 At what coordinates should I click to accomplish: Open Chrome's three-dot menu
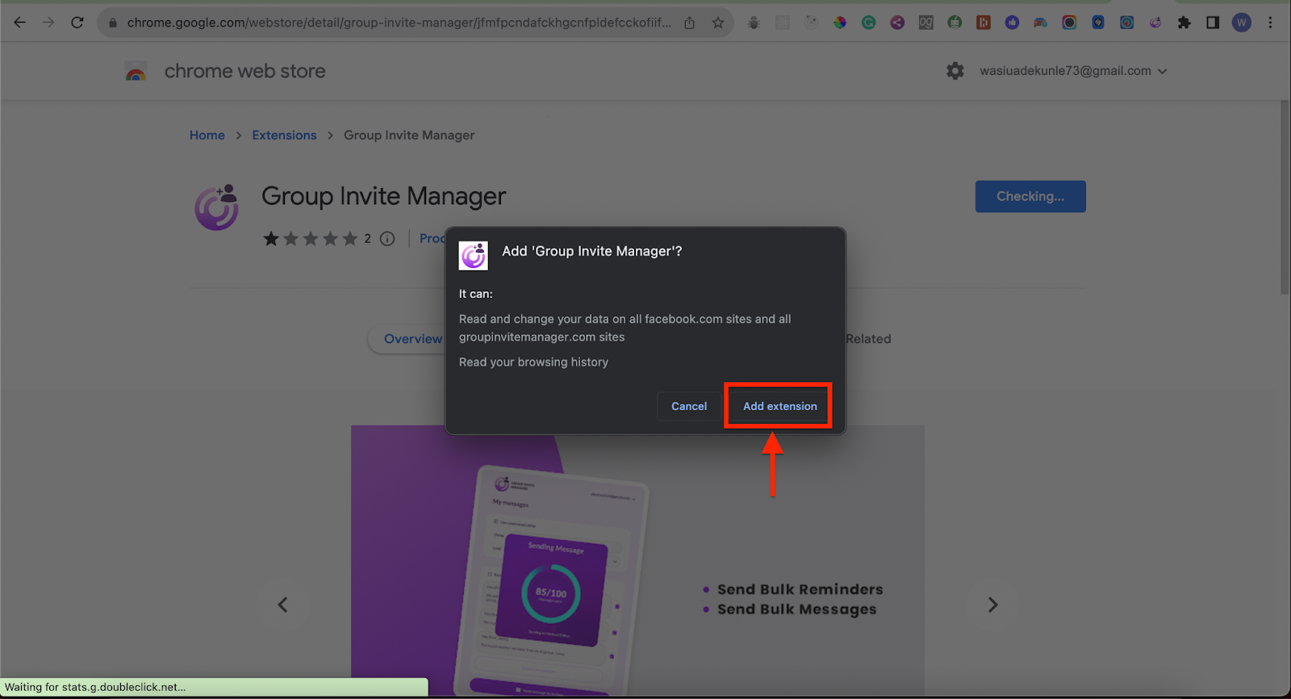pyautogui.click(x=1270, y=23)
